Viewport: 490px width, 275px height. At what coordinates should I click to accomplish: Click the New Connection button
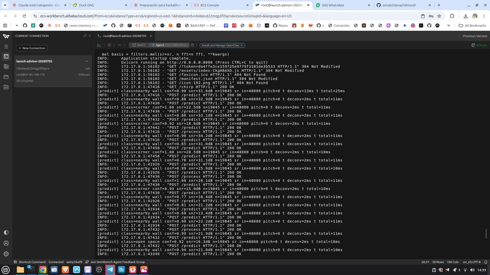[x=32, y=48]
